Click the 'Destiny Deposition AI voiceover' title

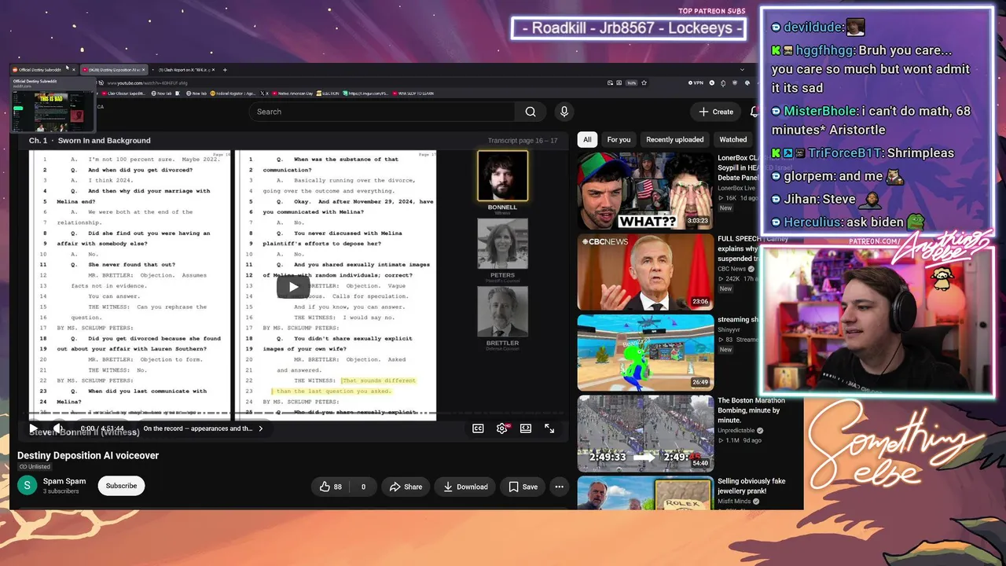tap(88, 455)
